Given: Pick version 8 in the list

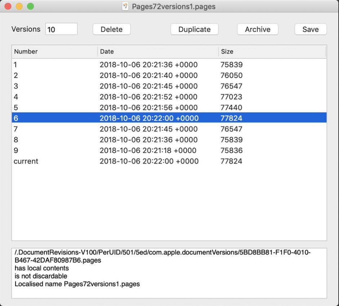Looking at the screenshot, I should point(169,140).
